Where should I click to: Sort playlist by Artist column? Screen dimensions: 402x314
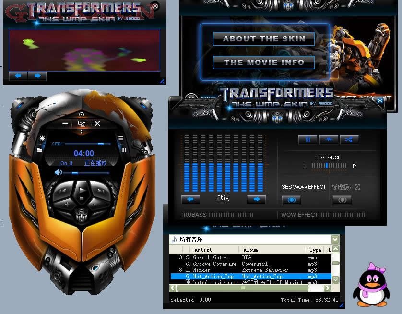click(214, 250)
